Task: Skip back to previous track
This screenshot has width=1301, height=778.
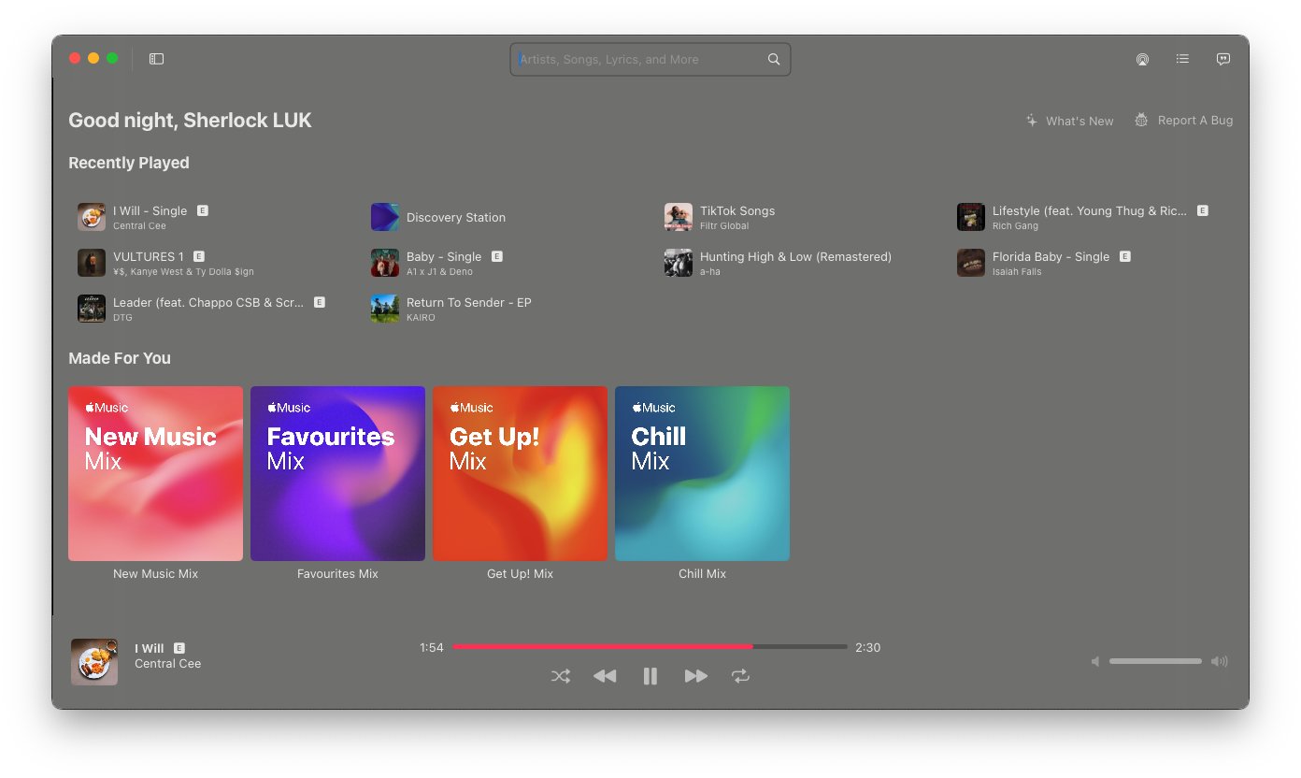Action: 605,676
